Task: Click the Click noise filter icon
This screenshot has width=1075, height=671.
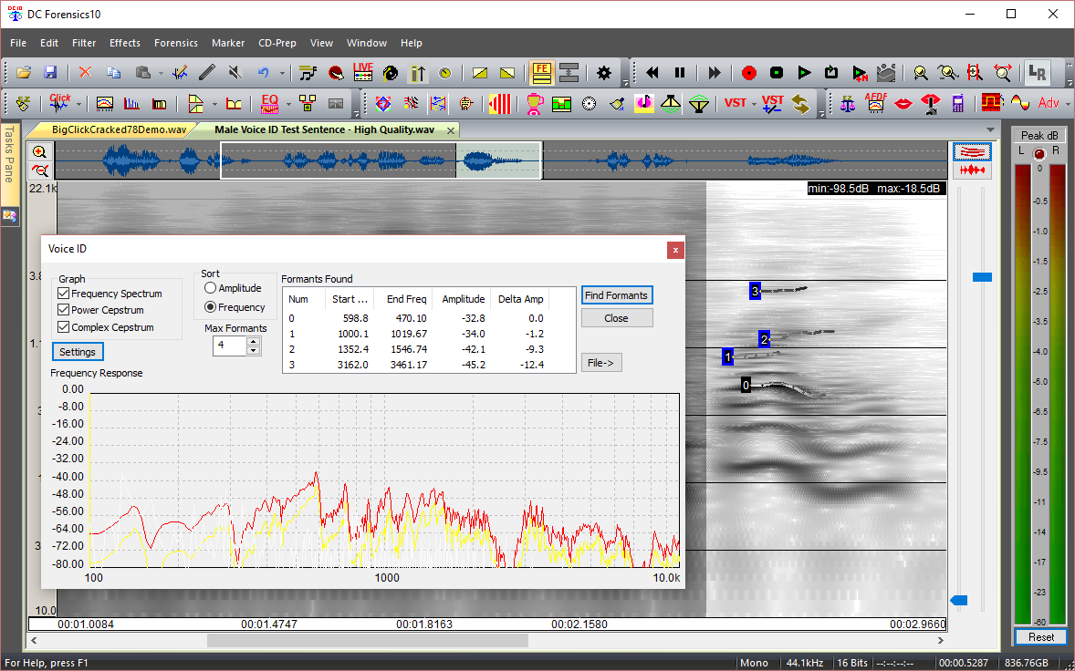Action: pos(60,103)
